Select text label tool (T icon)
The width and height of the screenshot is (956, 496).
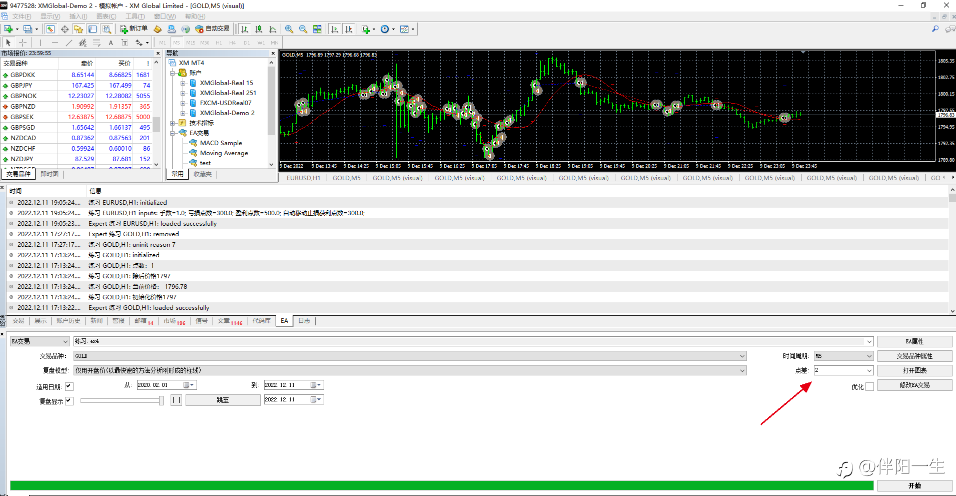pyautogui.click(x=125, y=43)
